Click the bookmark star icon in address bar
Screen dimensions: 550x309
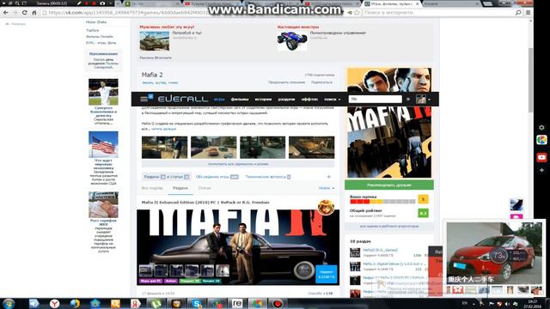coord(357,13)
